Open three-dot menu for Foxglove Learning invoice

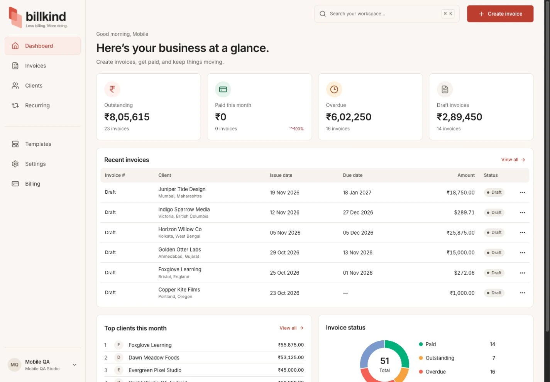tap(523, 273)
